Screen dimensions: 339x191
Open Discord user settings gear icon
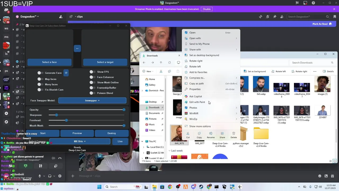click(x=60, y=176)
